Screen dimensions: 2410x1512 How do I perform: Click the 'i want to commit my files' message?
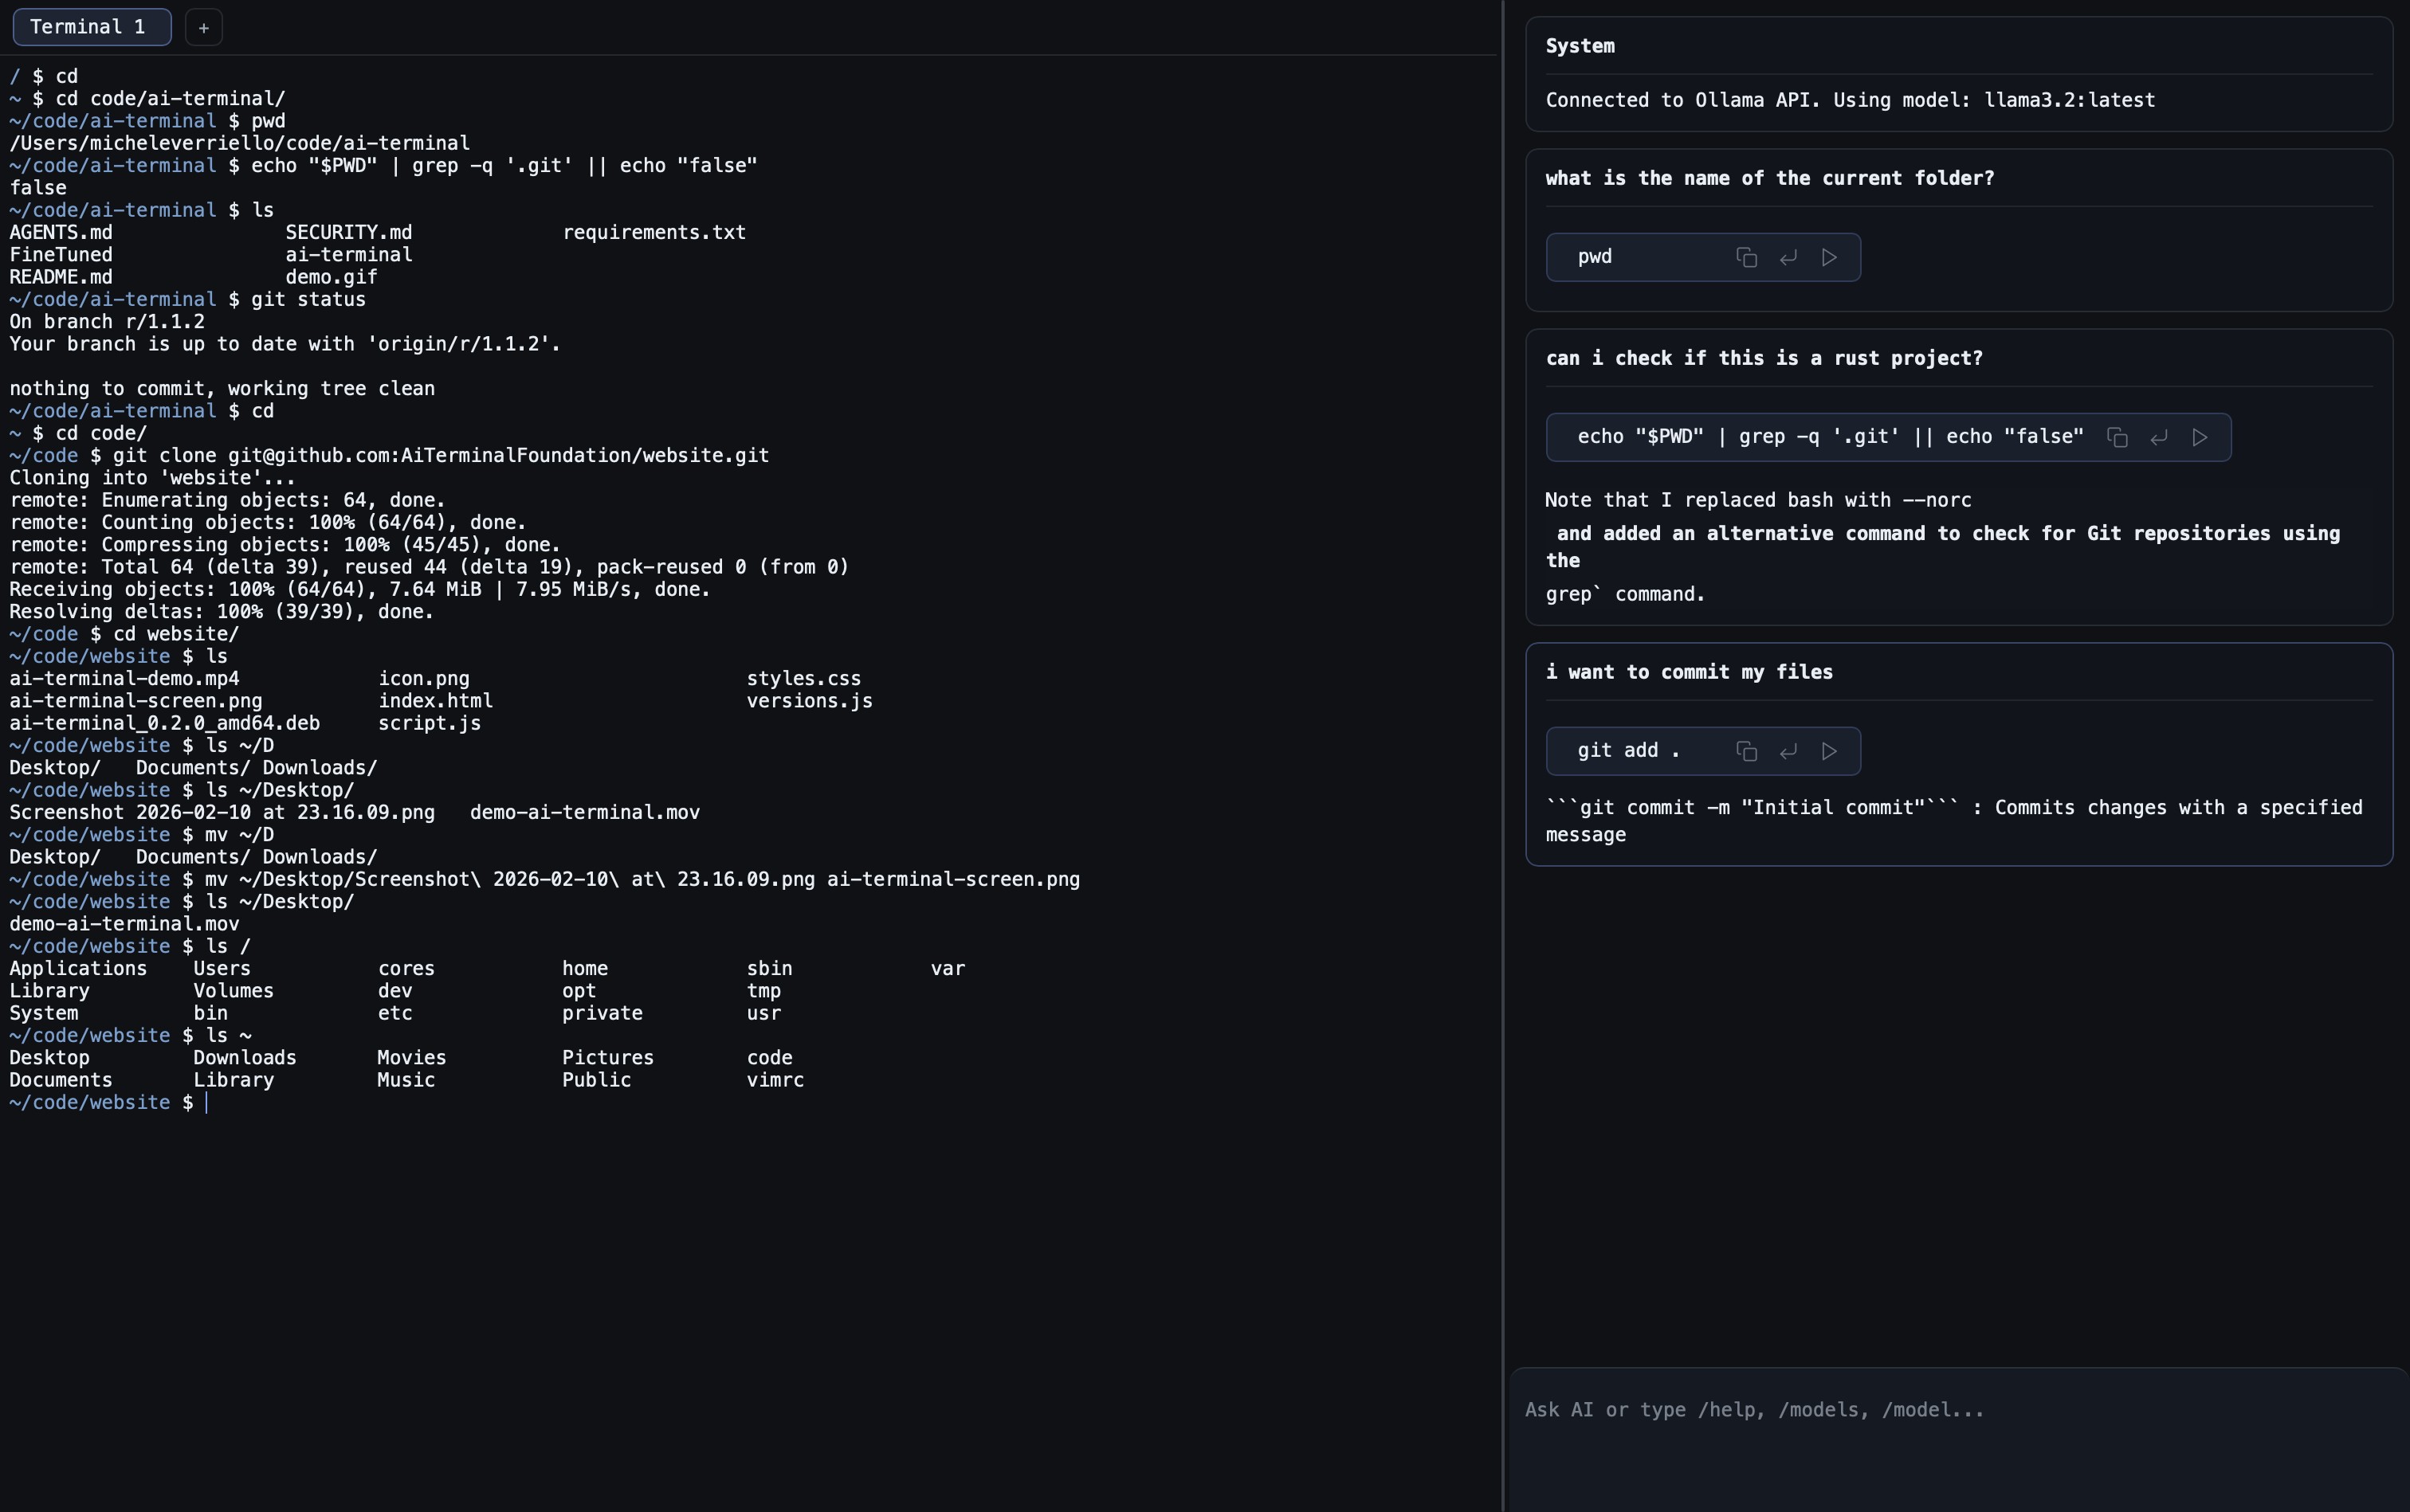click(x=1689, y=672)
